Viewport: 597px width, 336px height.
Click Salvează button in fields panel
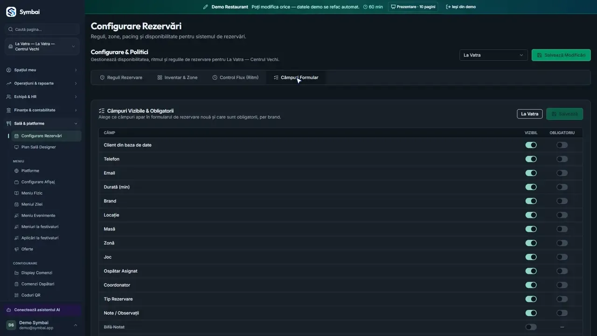[x=564, y=114]
